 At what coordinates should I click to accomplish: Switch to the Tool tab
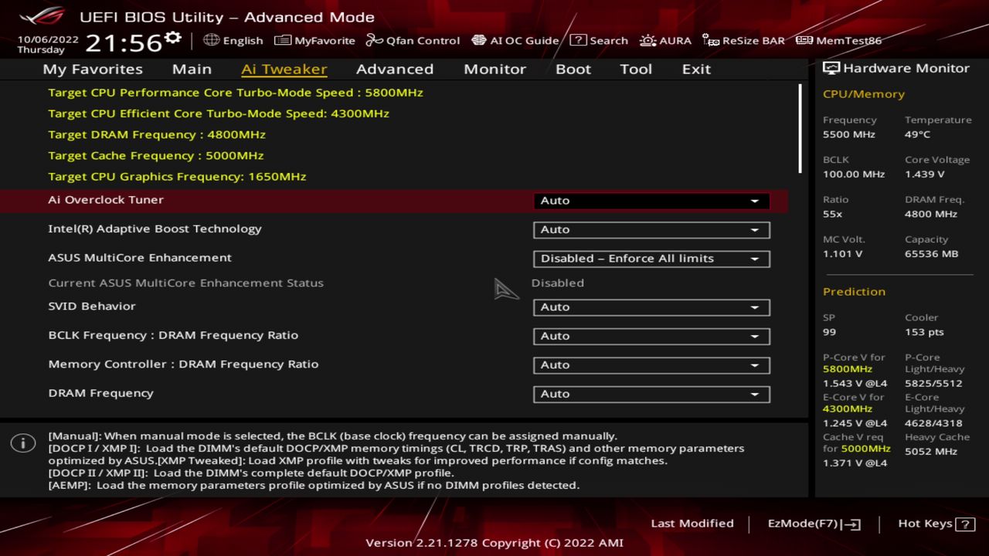click(636, 69)
